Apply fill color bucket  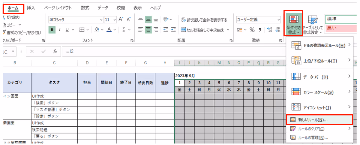pyautogui.click(x=97, y=30)
